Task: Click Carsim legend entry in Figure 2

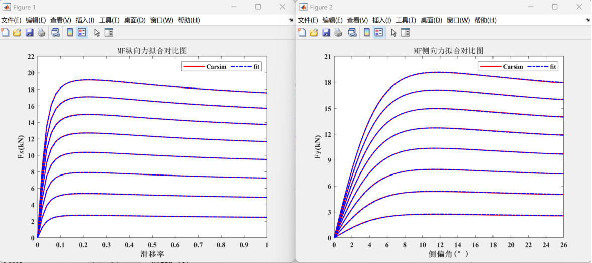Action: pos(502,66)
